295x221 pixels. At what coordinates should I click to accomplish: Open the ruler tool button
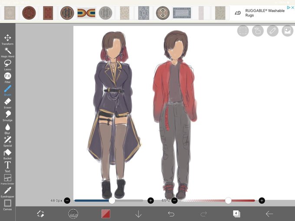pyautogui.click(x=272, y=31)
